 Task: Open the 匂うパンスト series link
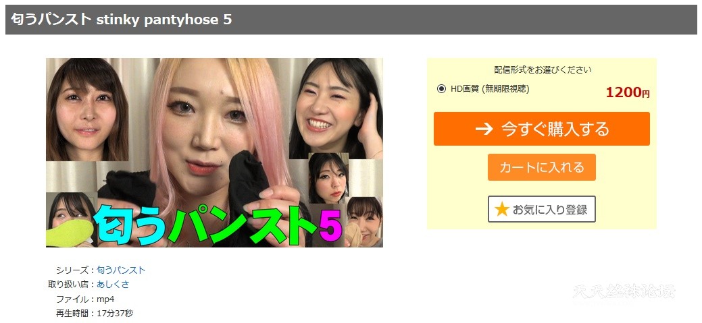click(121, 270)
